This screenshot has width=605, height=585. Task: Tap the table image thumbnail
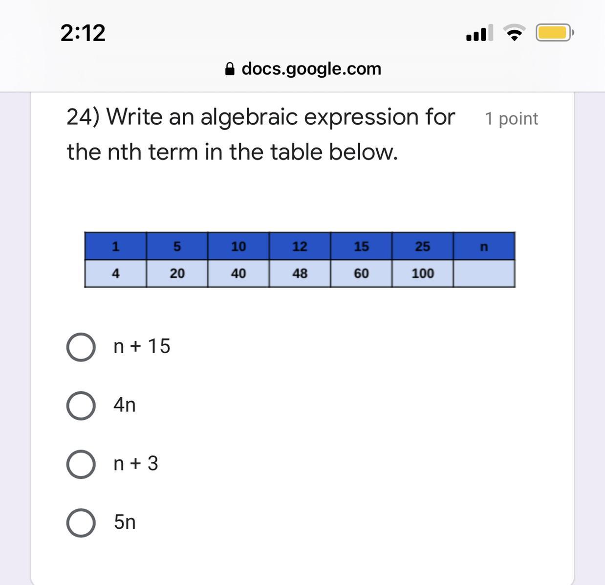300,260
